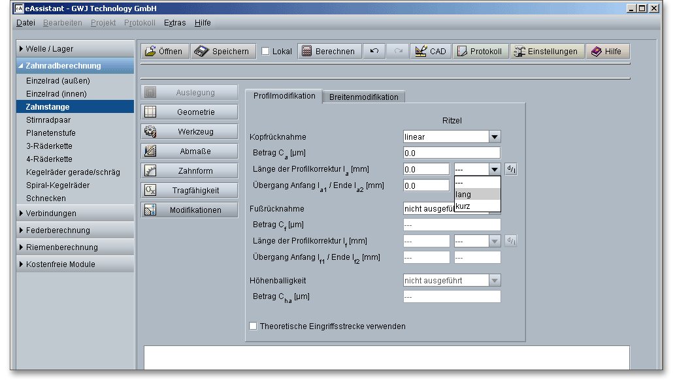Open the Protokoll report button
This screenshot has width=673, height=380.
[x=480, y=52]
